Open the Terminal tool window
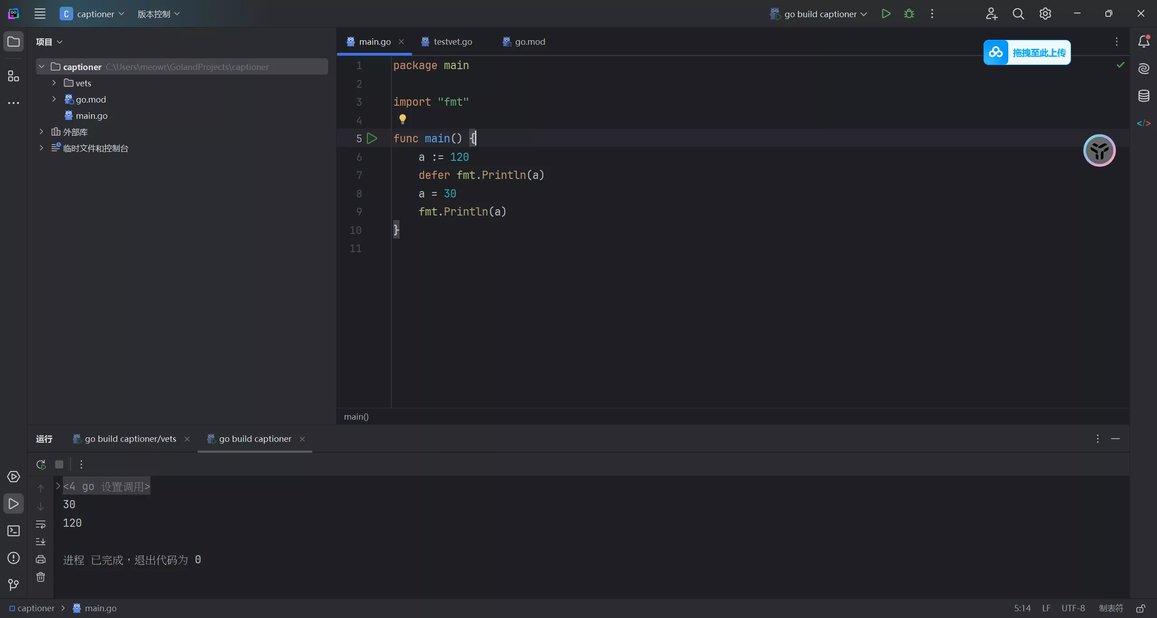This screenshot has height=618, width=1157. pos(14,531)
